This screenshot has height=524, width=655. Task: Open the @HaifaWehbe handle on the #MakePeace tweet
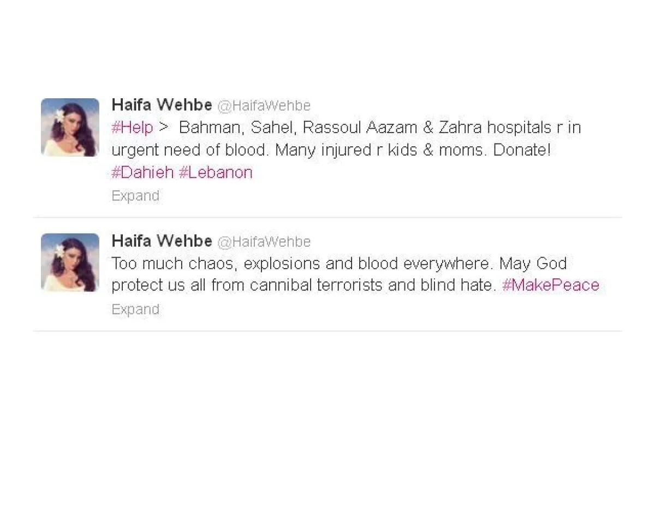264,241
